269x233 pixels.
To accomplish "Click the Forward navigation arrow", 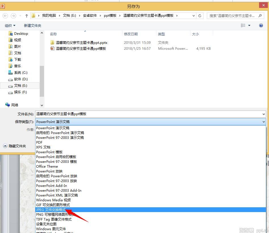I will (13, 16).
